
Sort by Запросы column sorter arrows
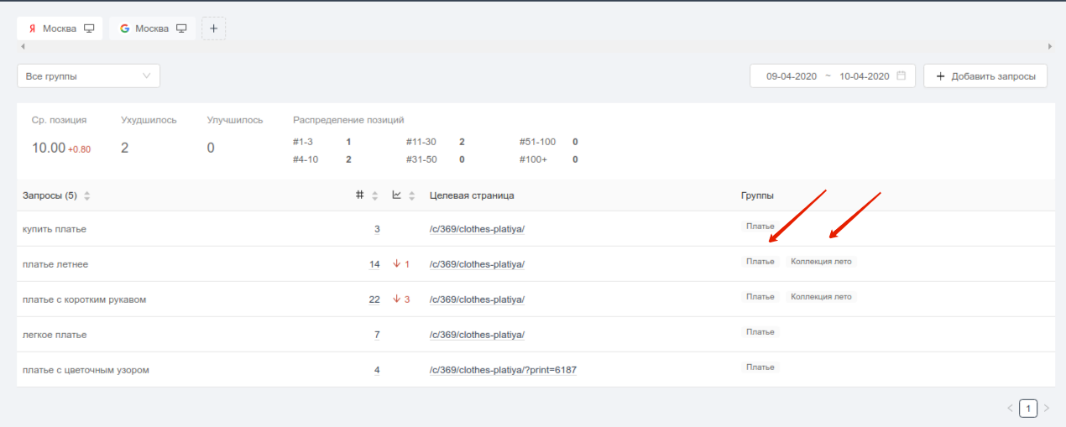tap(86, 195)
